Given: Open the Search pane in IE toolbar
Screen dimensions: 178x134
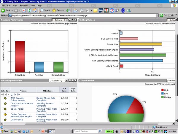Looking at the screenshot, I should [45, 11].
